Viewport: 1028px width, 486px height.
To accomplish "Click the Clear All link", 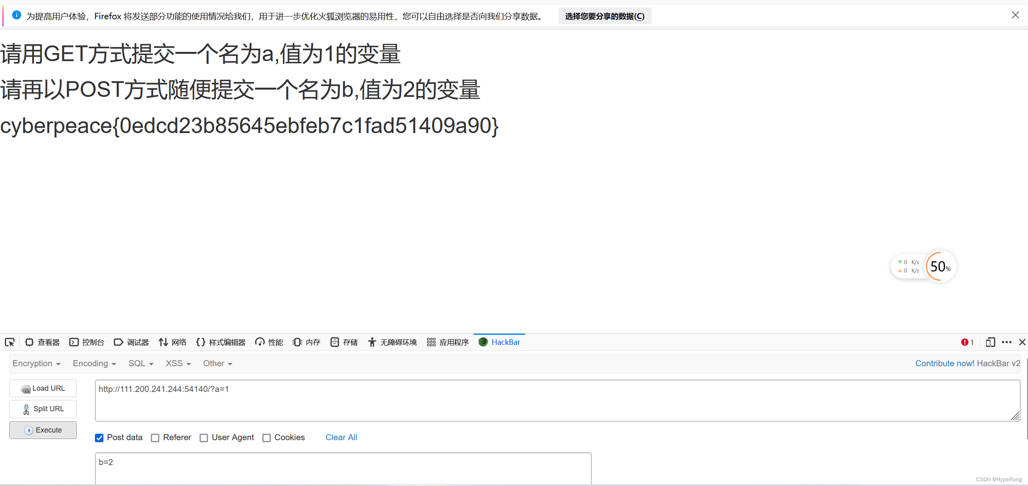I will pyautogui.click(x=341, y=437).
